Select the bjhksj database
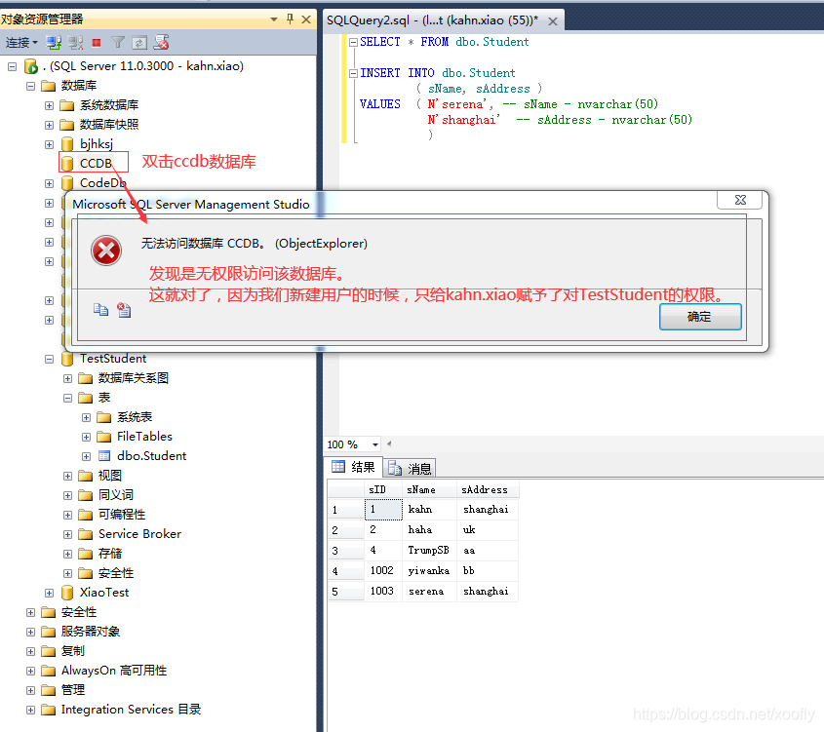 click(x=97, y=144)
